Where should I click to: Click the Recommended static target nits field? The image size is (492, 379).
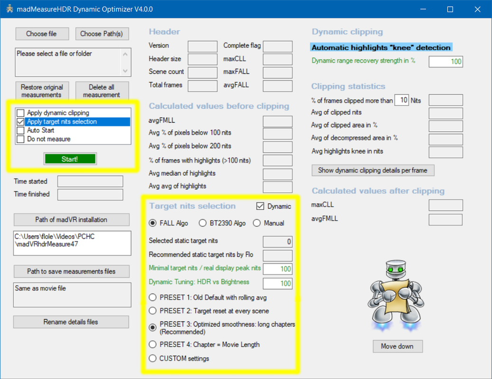click(278, 255)
